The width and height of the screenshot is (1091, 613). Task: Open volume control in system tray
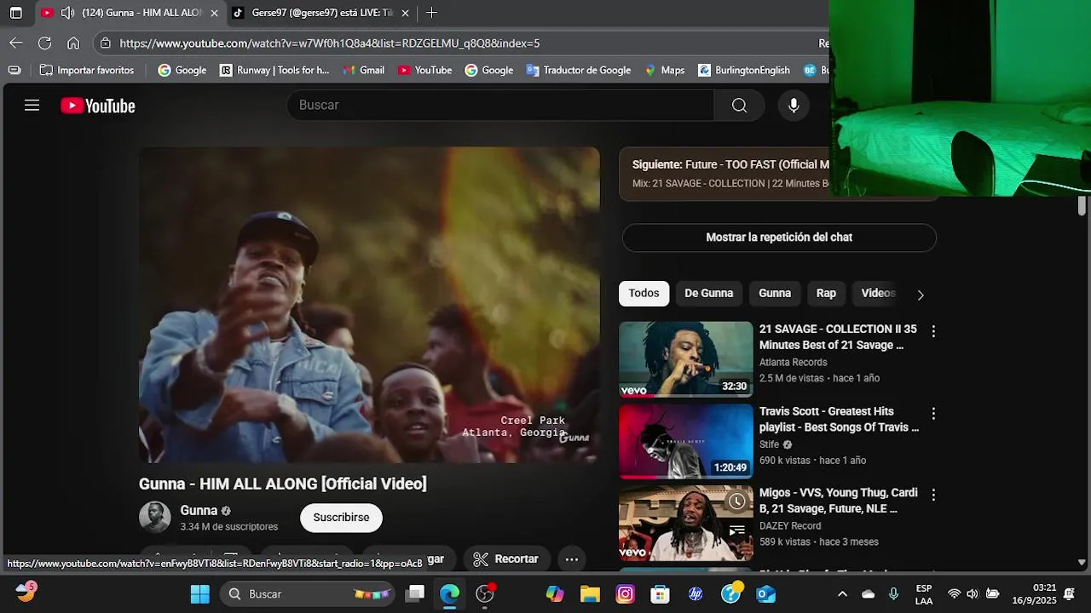[x=973, y=593]
